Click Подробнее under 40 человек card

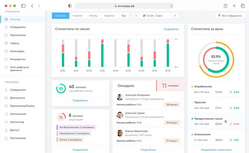80,101
